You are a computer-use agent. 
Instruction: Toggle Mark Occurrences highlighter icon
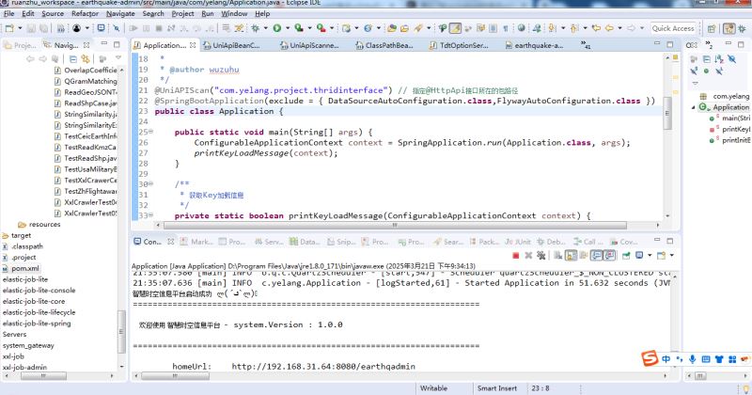455,28
